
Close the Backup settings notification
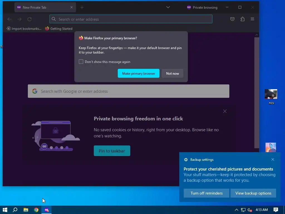[x=273, y=159]
